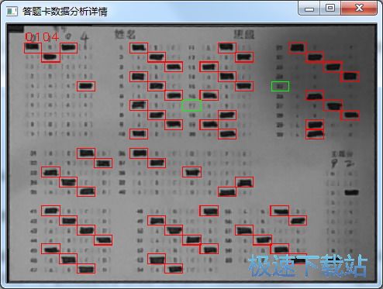This screenshot has height=289, width=383.
Task: Maximize the 答题卡数据分析详情 window
Action: [x=330, y=9]
